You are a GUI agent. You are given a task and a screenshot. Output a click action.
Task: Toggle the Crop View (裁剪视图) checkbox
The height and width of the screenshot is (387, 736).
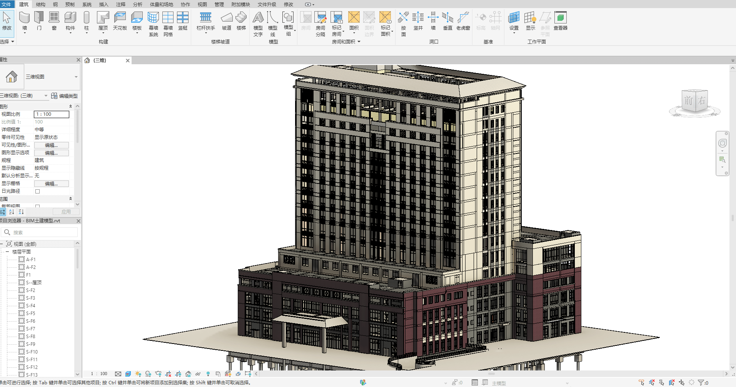coord(38,207)
